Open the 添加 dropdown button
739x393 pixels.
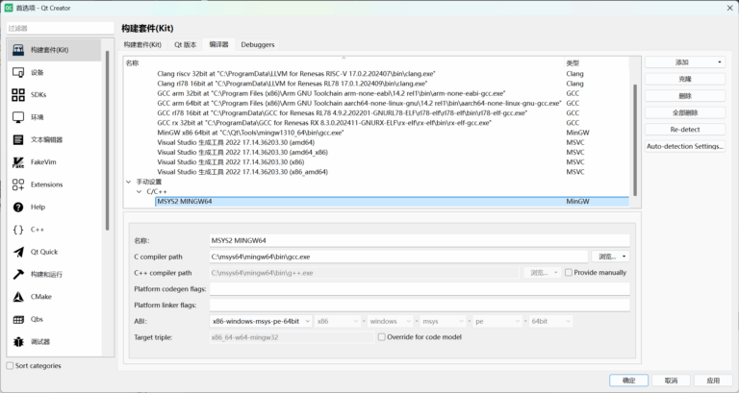[x=684, y=62]
